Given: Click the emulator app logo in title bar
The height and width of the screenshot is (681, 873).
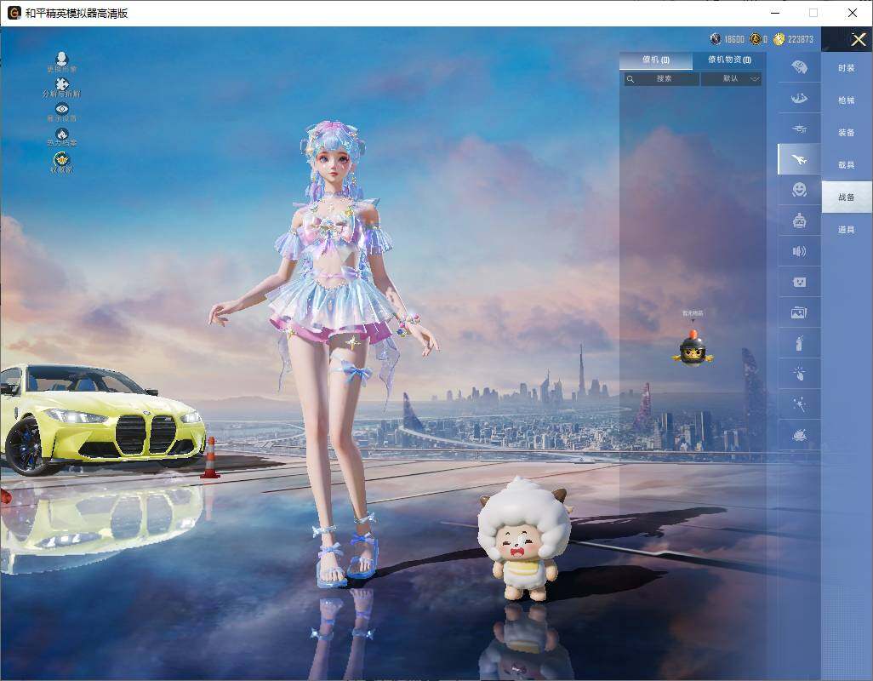Looking at the screenshot, I should tap(14, 13).
